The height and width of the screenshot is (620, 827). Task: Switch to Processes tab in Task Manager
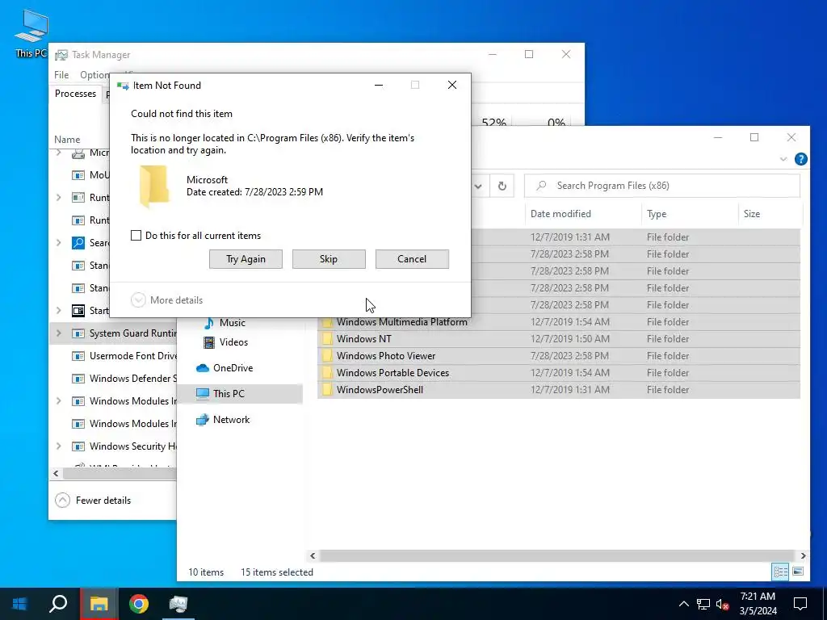[x=75, y=94]
